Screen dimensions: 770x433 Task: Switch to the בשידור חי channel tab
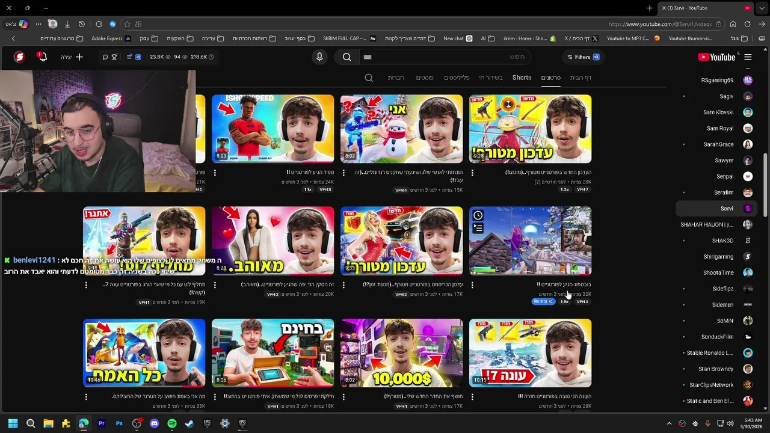(491, 78)
